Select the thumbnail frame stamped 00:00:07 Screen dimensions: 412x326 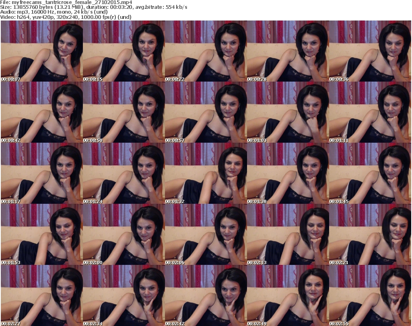tap(42, 51)
